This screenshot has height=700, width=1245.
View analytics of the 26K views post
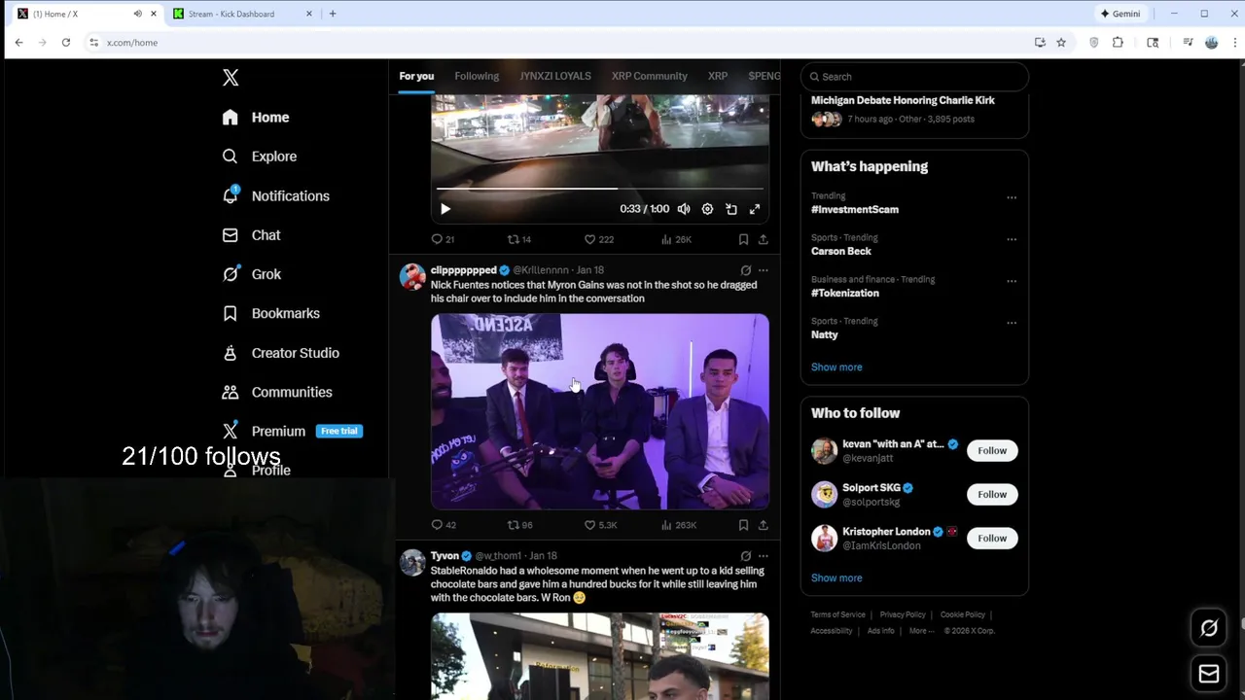676,239
